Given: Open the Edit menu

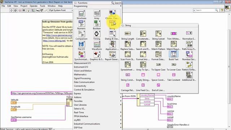Looking at the screenshot, I should point(9,6).
